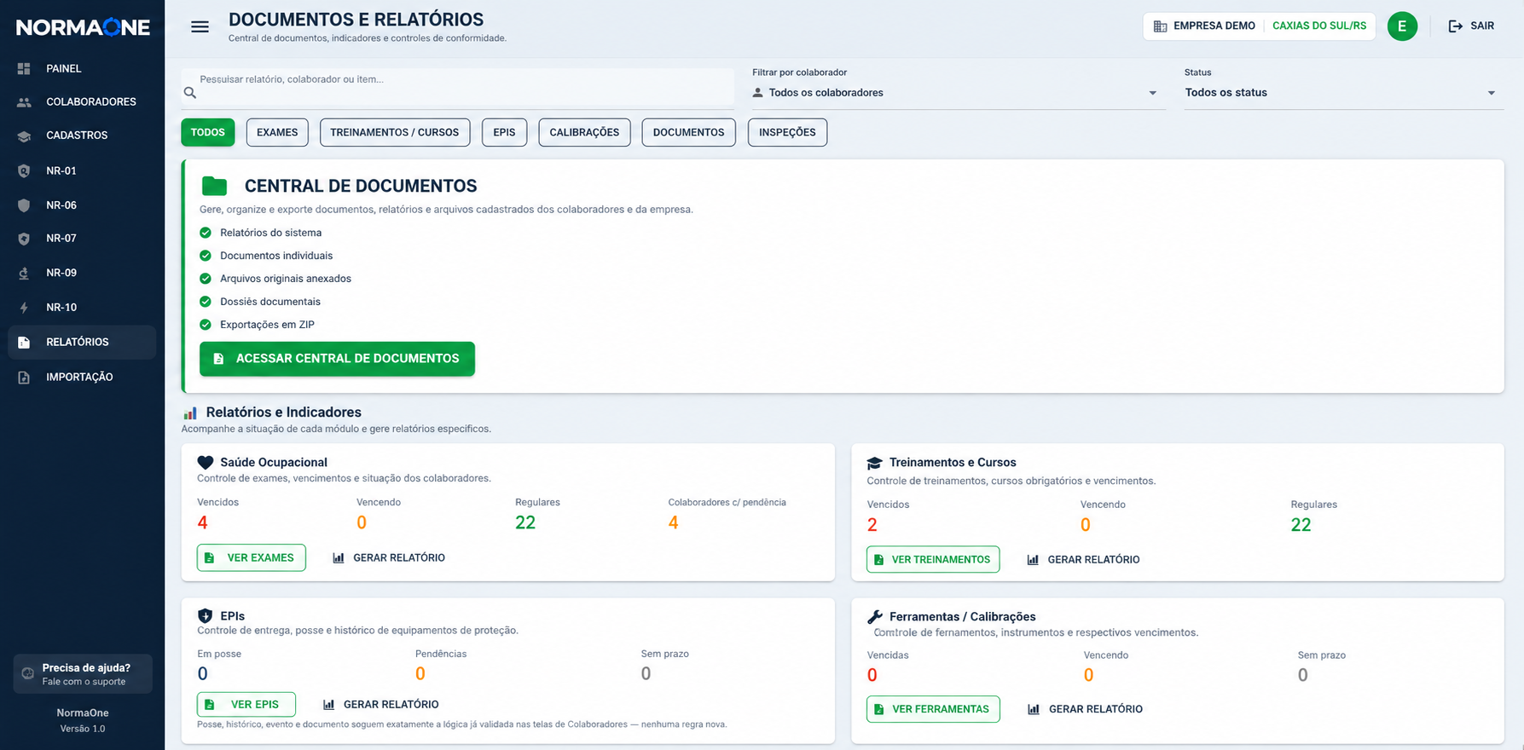The image size is (1524, 750).
Task: Open Precisa de ajuda support box
Action: [83, 674]
